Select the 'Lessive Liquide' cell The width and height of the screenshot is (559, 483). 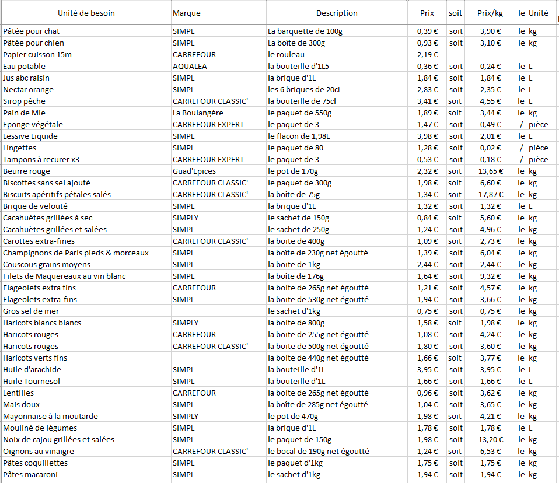pyautogui.click(x=86, y=136)
